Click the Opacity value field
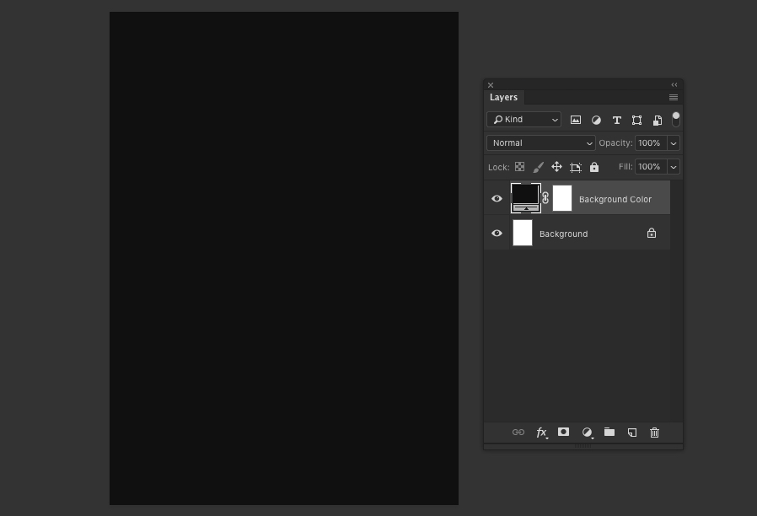757x516 pixels. tap(651, 142)
